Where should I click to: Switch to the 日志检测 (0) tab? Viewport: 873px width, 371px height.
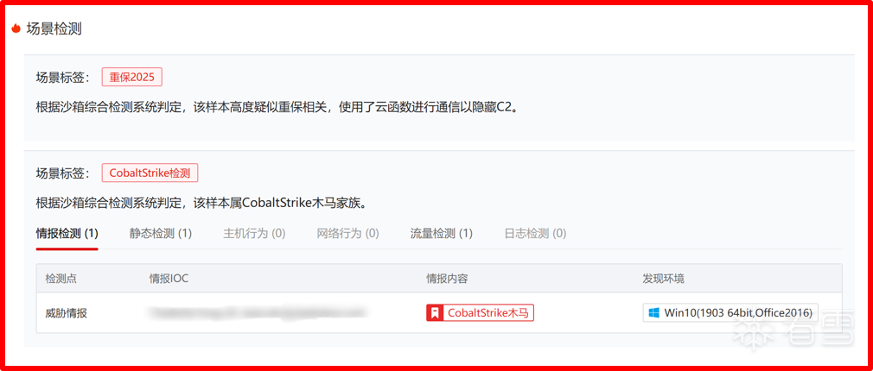click(x=535, y=234)
